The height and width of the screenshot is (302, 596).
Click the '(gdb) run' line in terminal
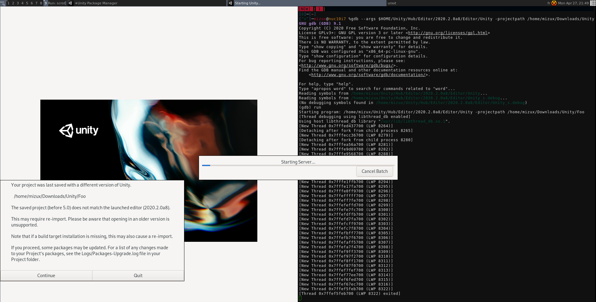[x=310, y=107]
